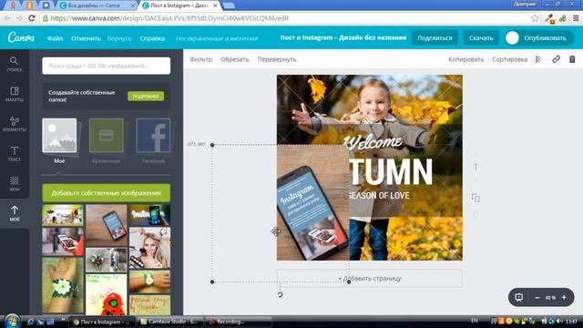Click the presentation mode icon near zoom
The height and width of the screenshot is (328, 583).
pos(518,297)
